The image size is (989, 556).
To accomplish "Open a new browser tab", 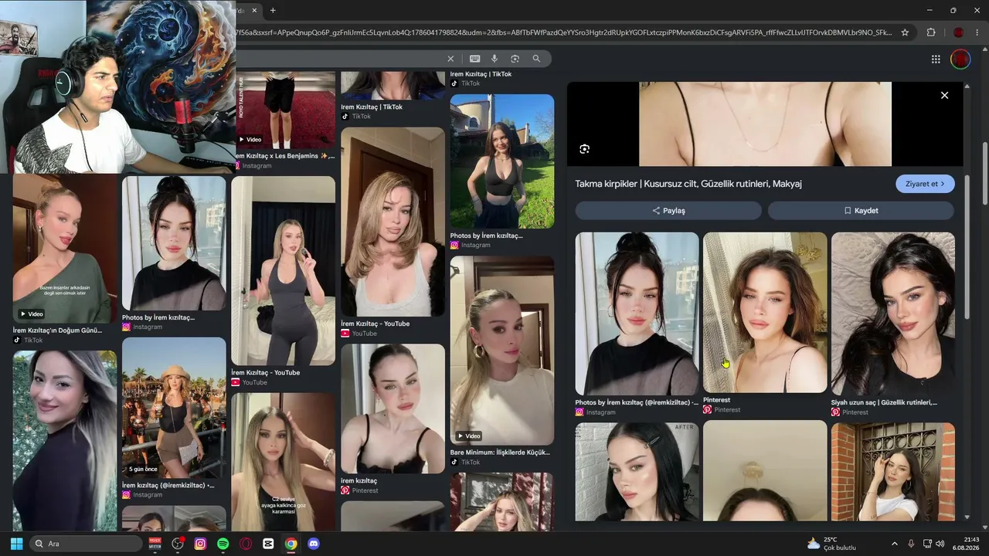I will 273,10.
